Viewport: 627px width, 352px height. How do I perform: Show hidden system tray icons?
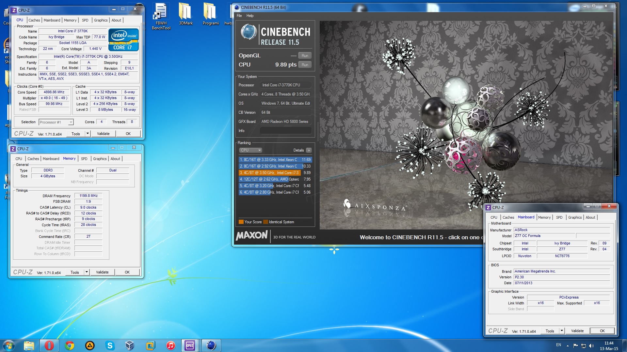coord(568,345)
